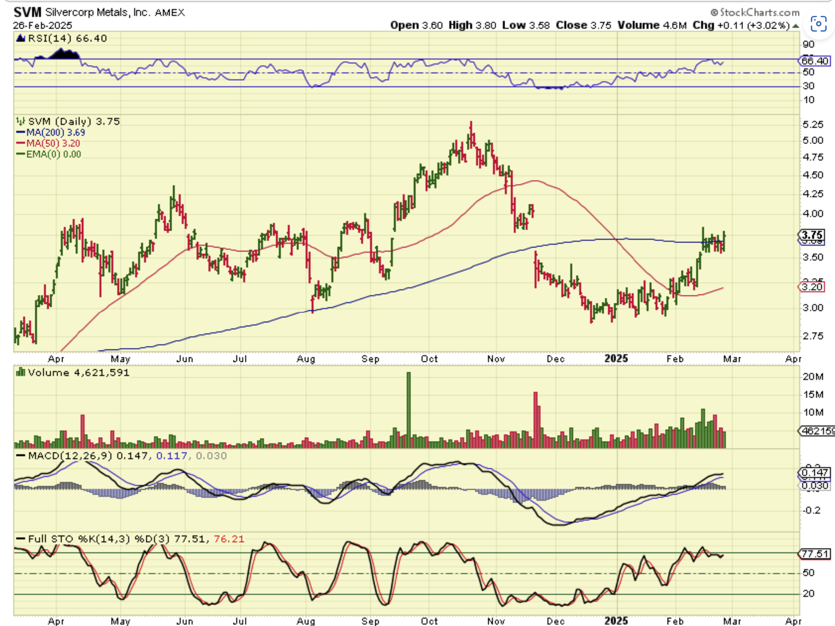Click the Volume 4,621,591 panel label
This screenshot has height=626, width=835.
pyautogui.click(x=78, y=372)
